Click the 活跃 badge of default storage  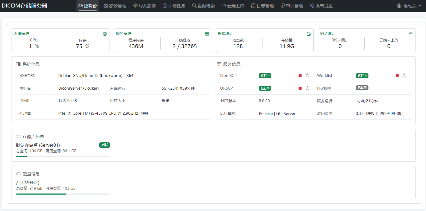[x=105, y=145]
